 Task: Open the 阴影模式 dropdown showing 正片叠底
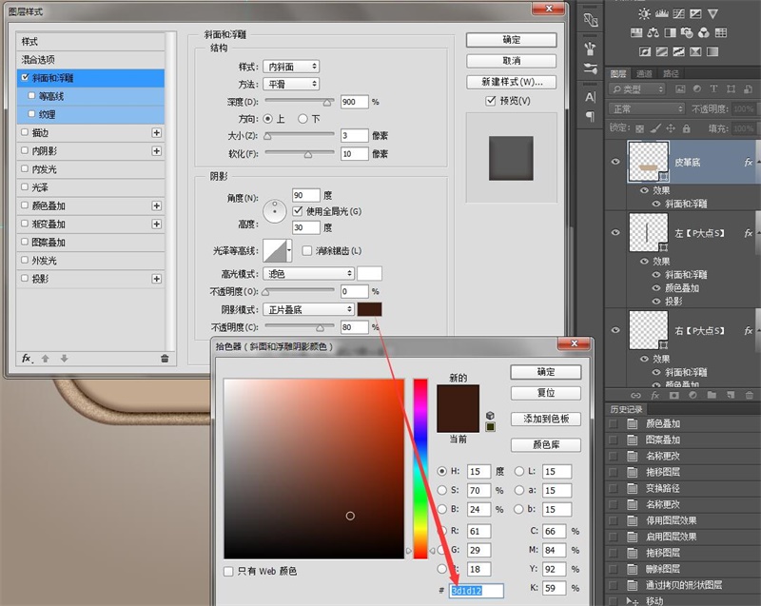pyautogui.click(x=308, y=309)
